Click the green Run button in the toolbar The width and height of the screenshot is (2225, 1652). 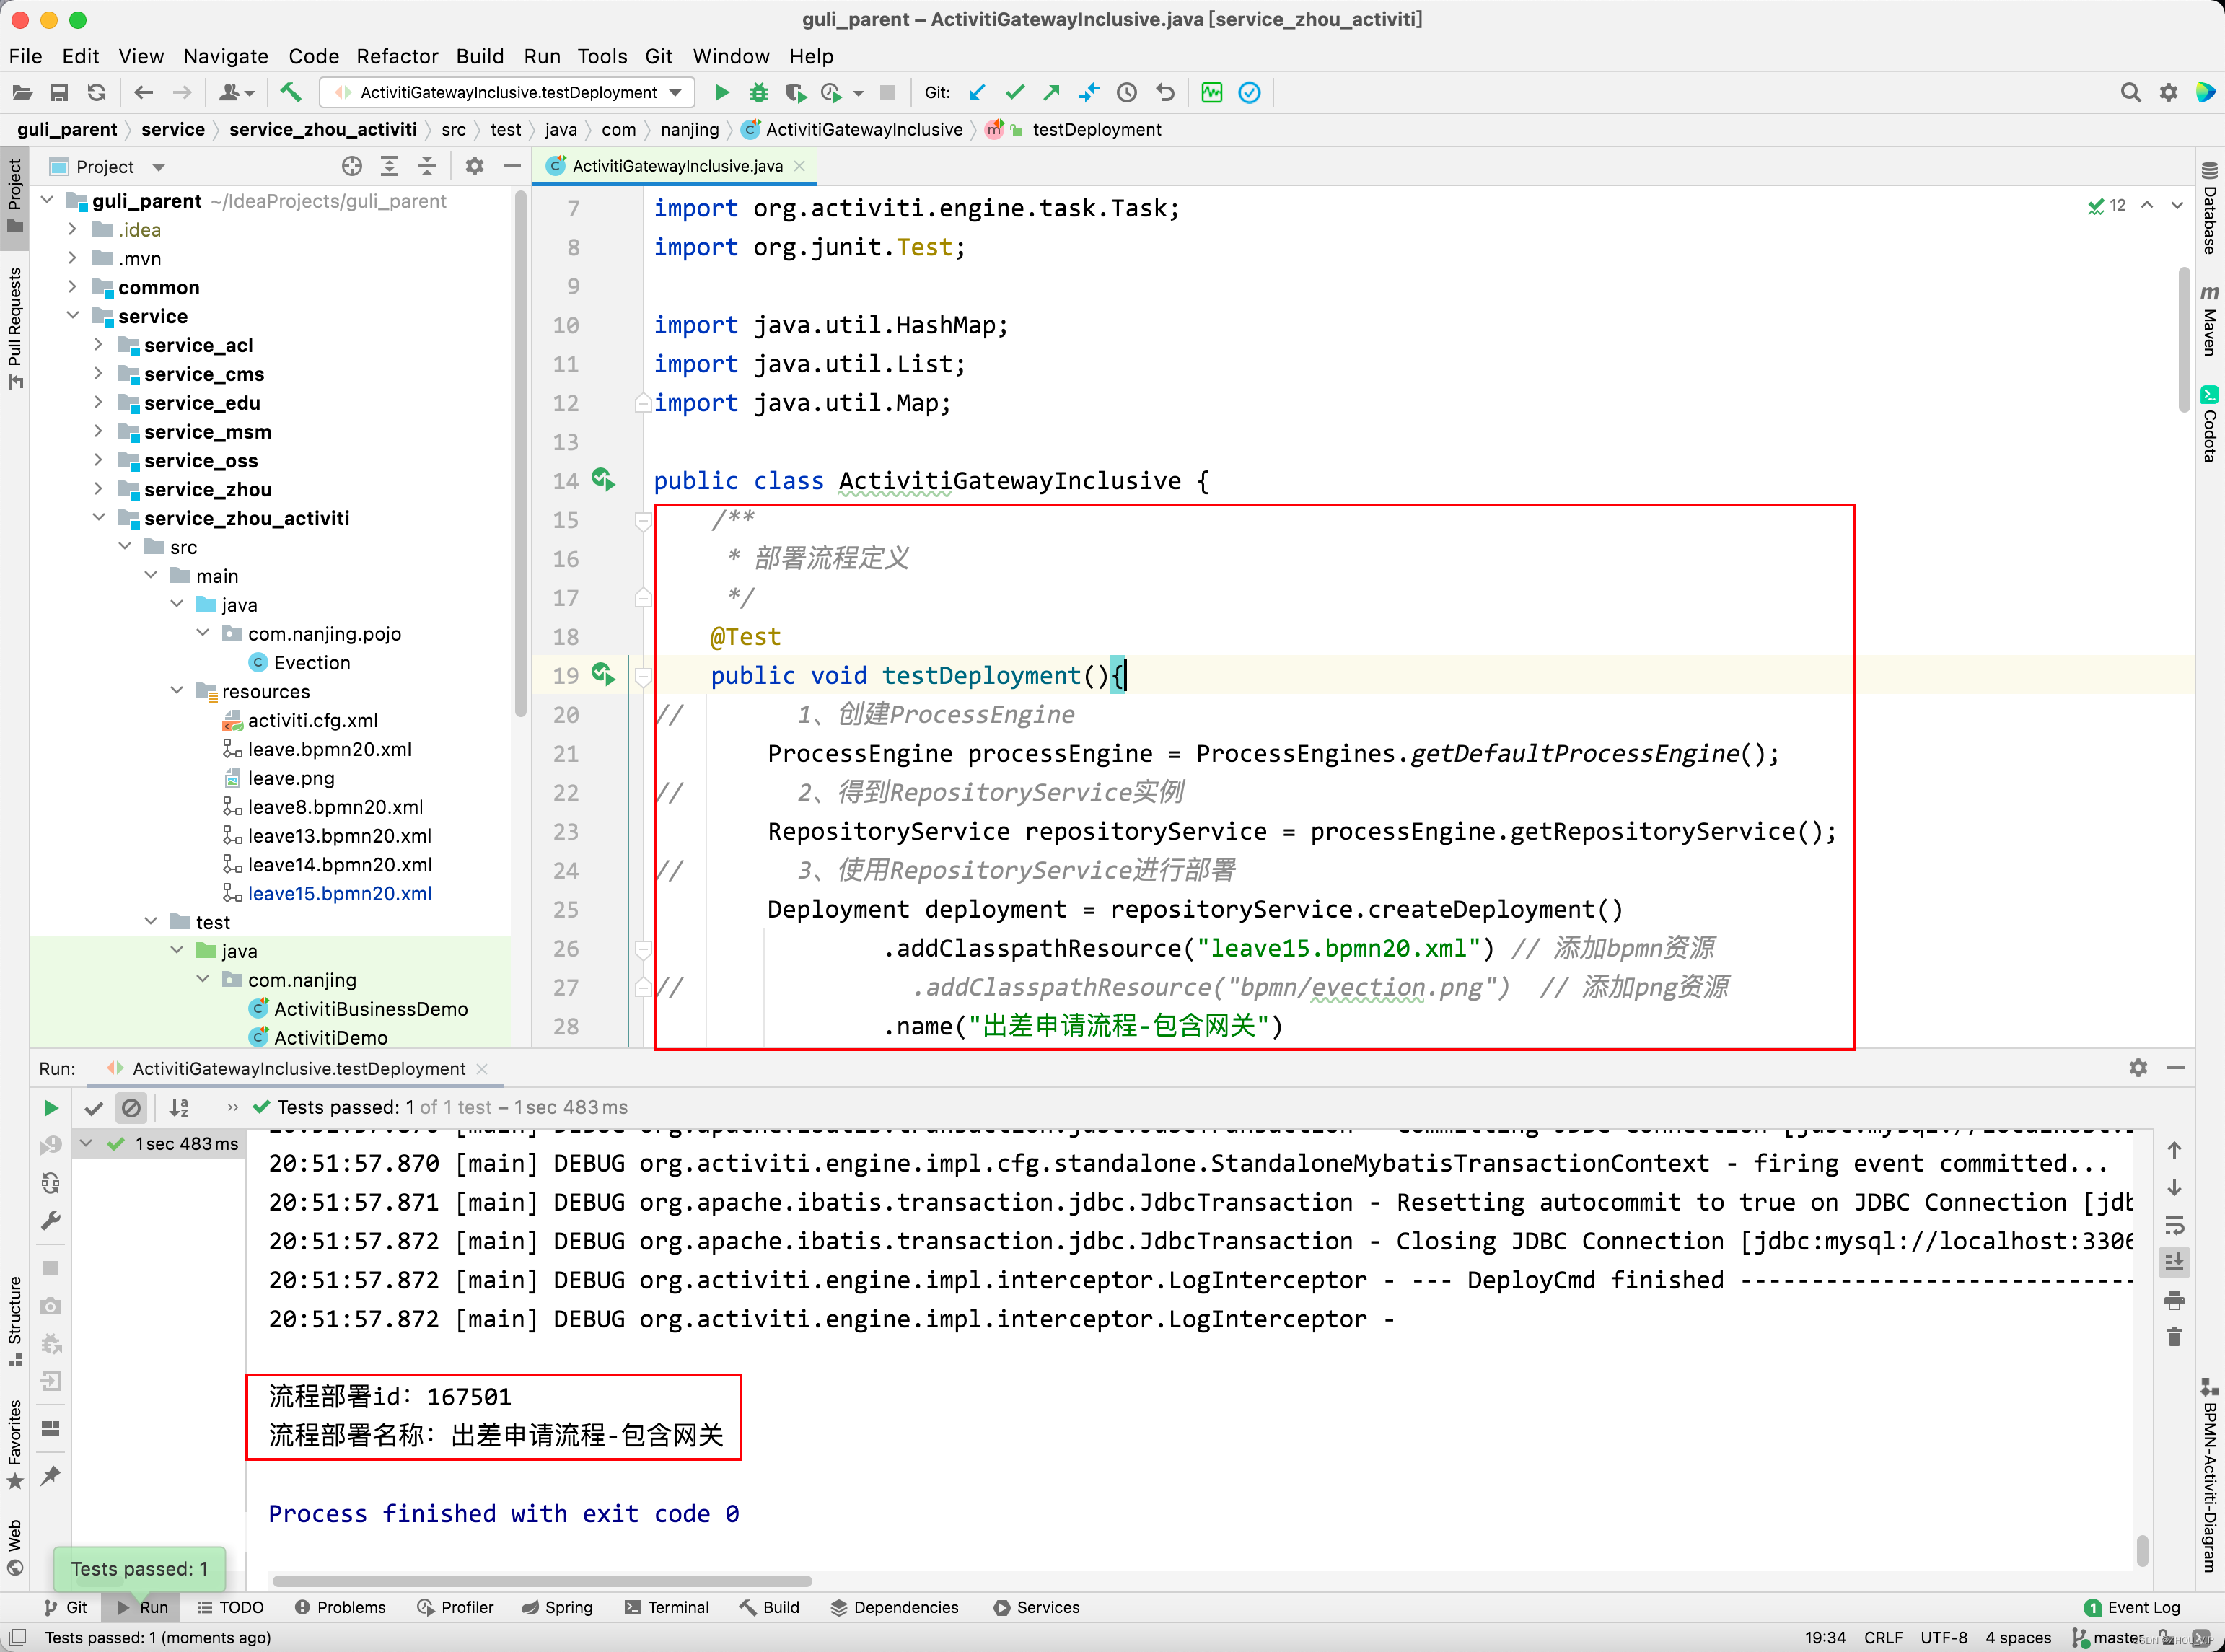click(721, 93)
